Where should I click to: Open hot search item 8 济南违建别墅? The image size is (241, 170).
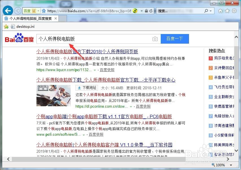coord(221,126)
